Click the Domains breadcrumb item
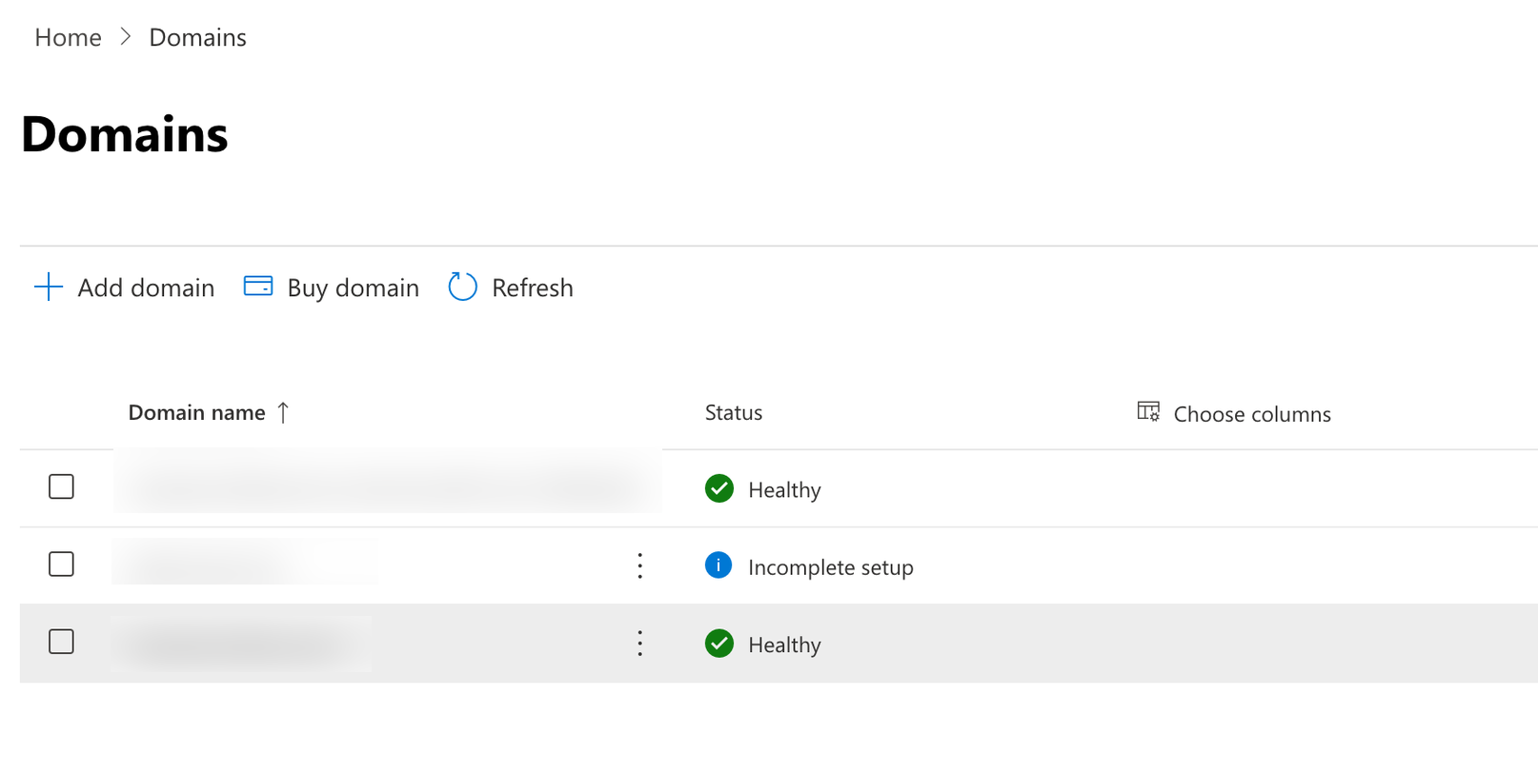Screen dimensions: 1538x773 click(x=197, y=37)
